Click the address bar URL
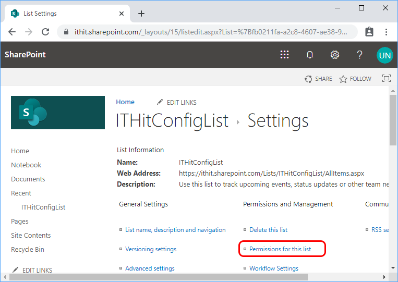Image resolution: width=398 pixels, height=282 pixels. pos(211,32)
